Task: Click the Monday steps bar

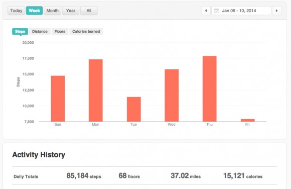Action: [x=95, y=90]
